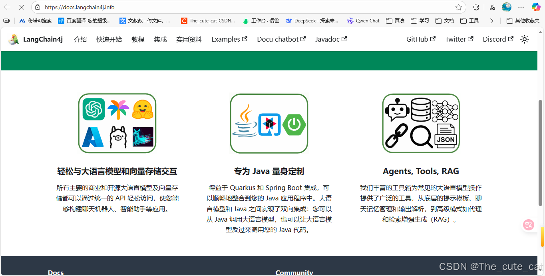Open the 实用资料 nav item
This screenshot has height=276, width=545.
tap(189, 39)
